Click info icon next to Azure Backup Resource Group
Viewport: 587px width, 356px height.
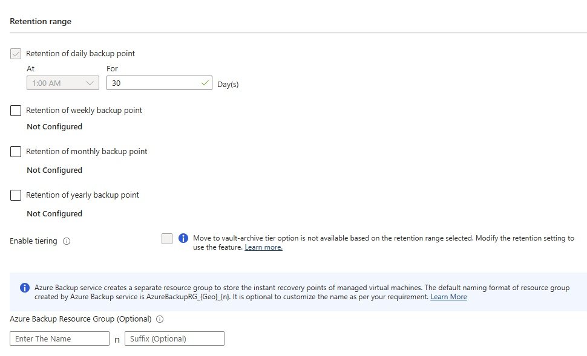coord(160,319)
